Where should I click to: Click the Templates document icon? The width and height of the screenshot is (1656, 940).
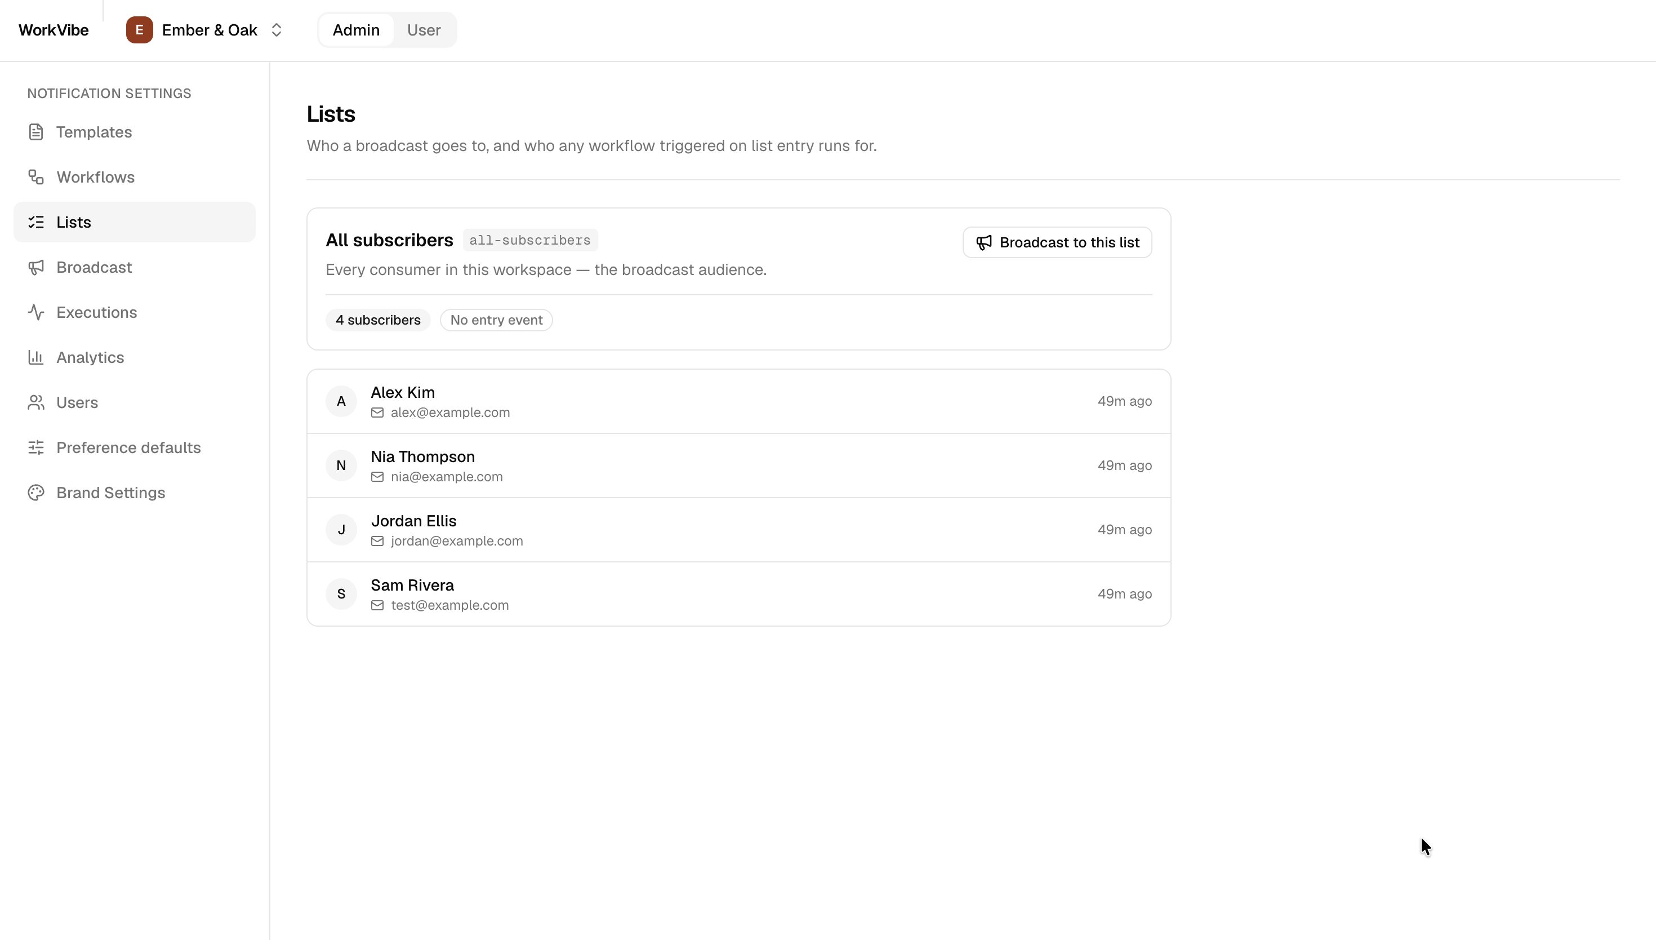coord(36,132)
